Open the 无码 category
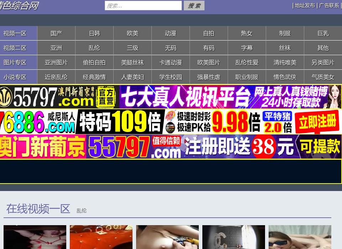Viewport: 342px width, 249px height. point(171,48)
